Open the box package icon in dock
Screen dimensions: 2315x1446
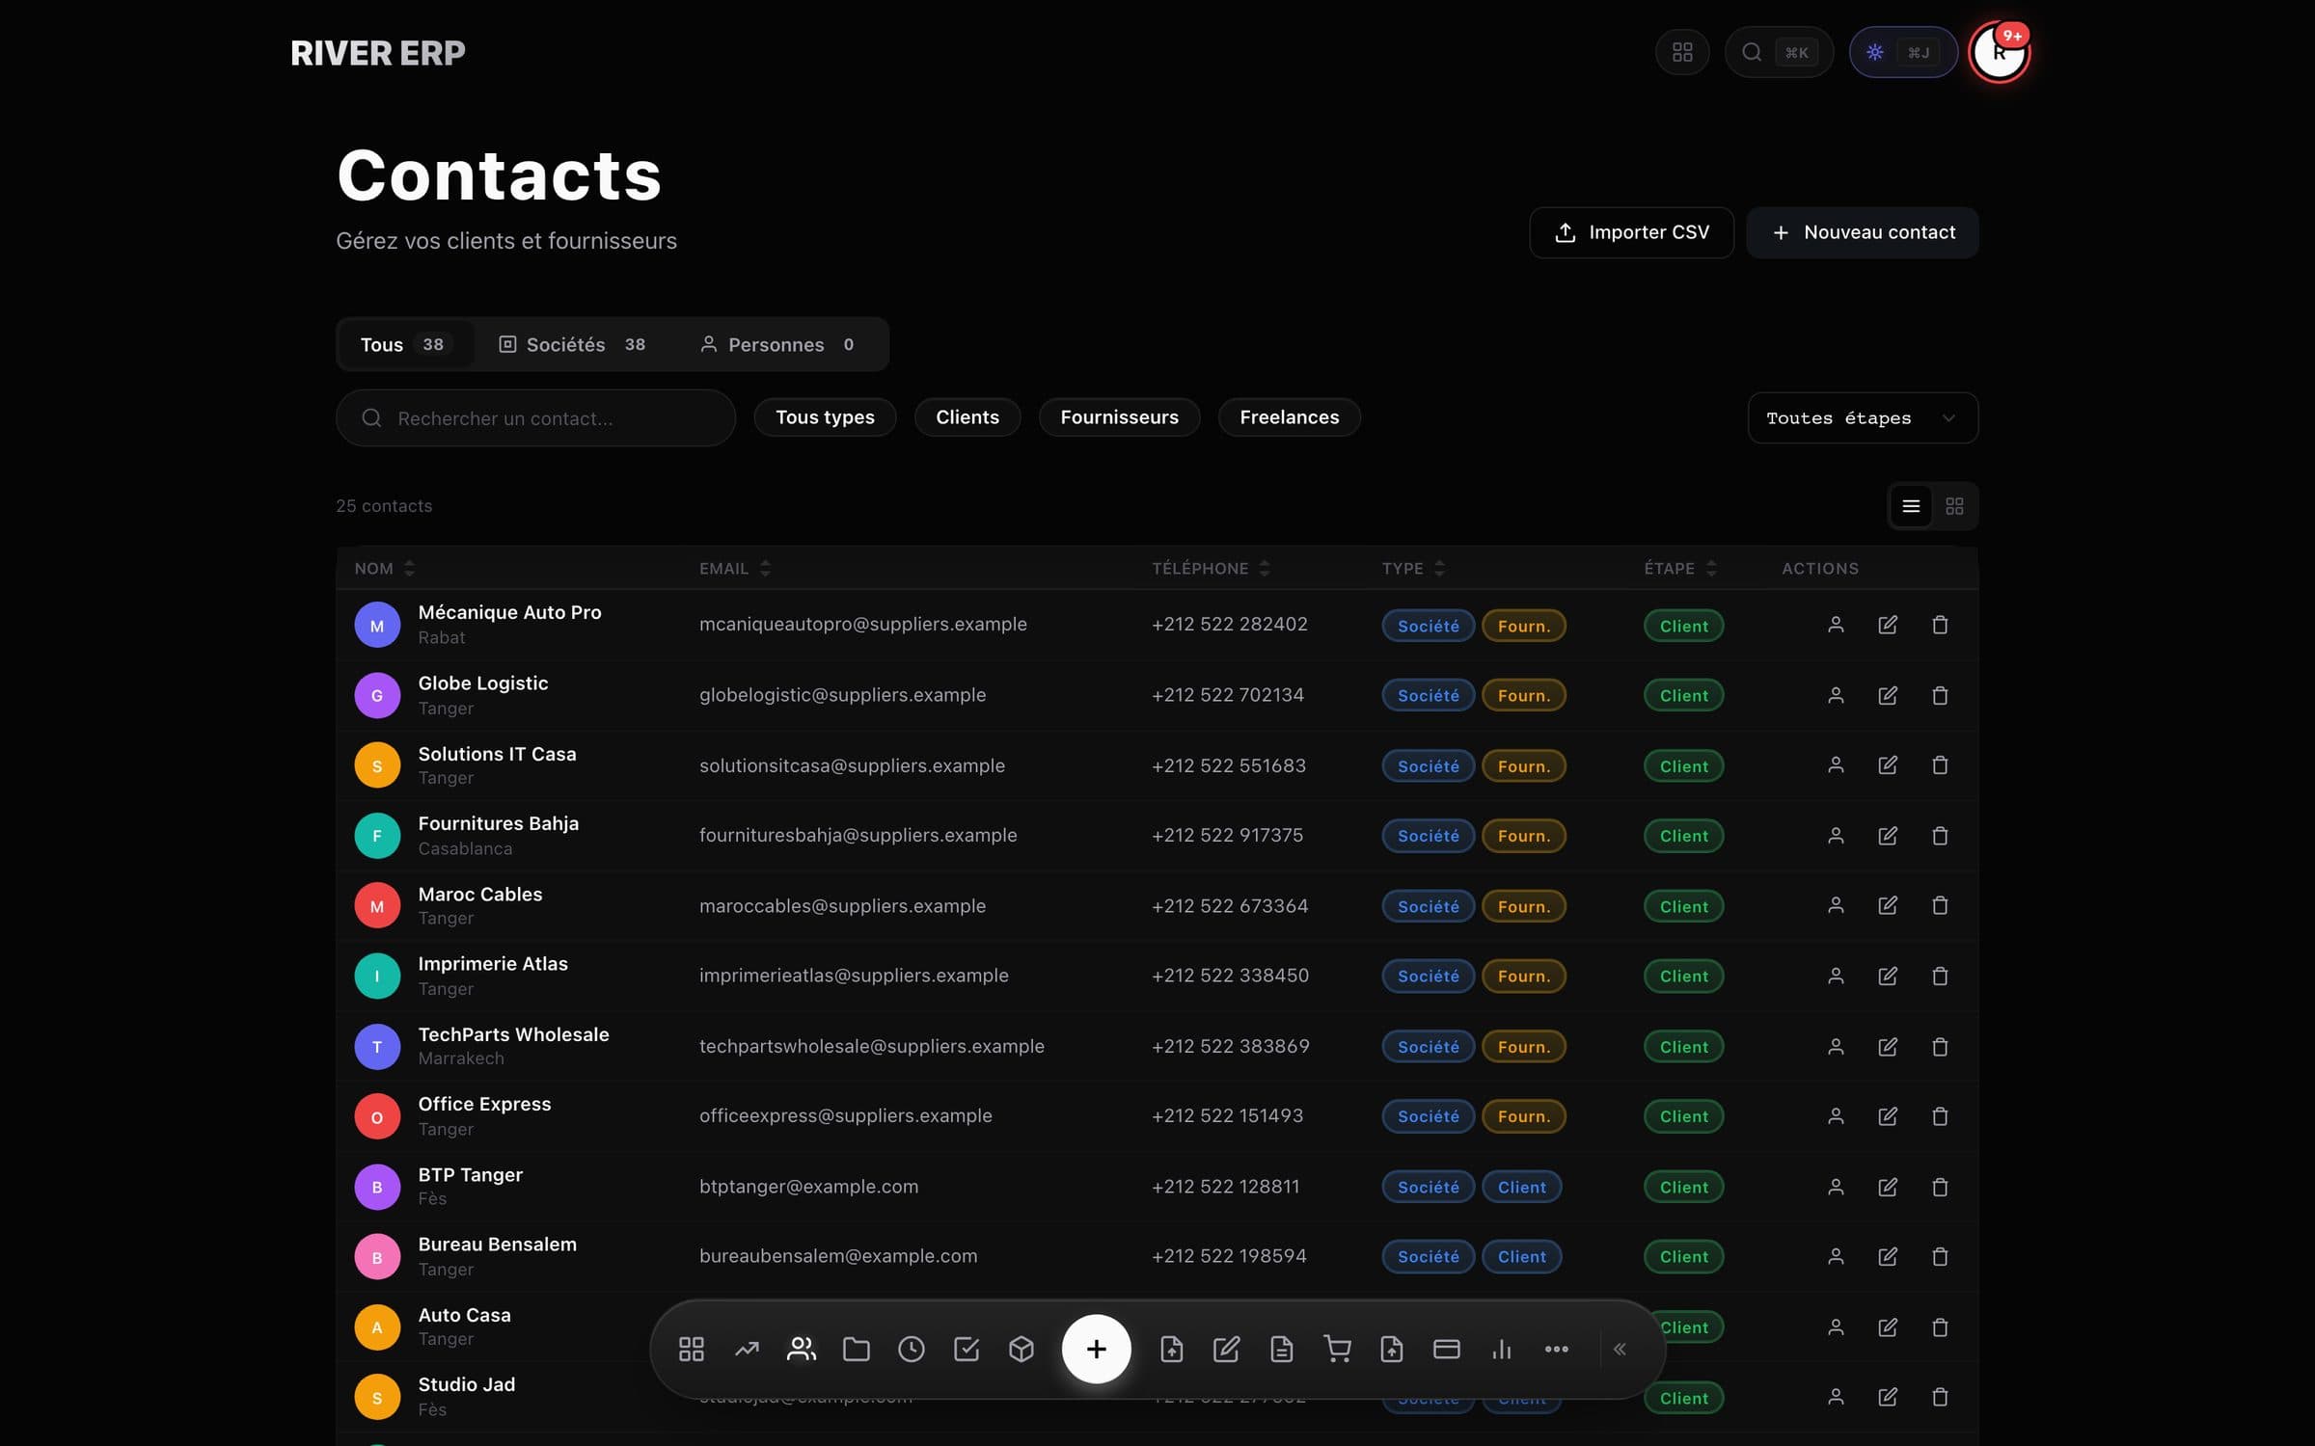point(1021,1349)
